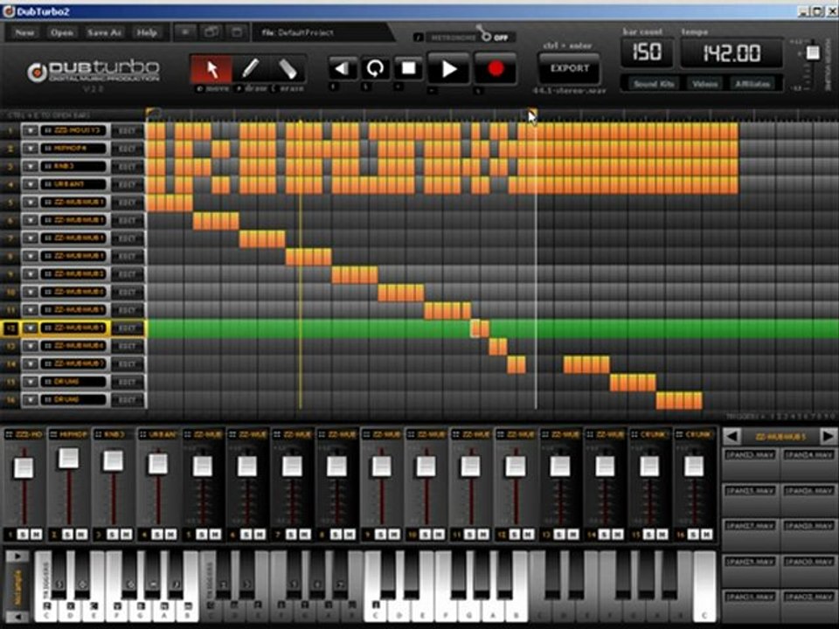Click the master volume slider handle
The width and height of the screenshot is (839, 629).
point(813,52)
